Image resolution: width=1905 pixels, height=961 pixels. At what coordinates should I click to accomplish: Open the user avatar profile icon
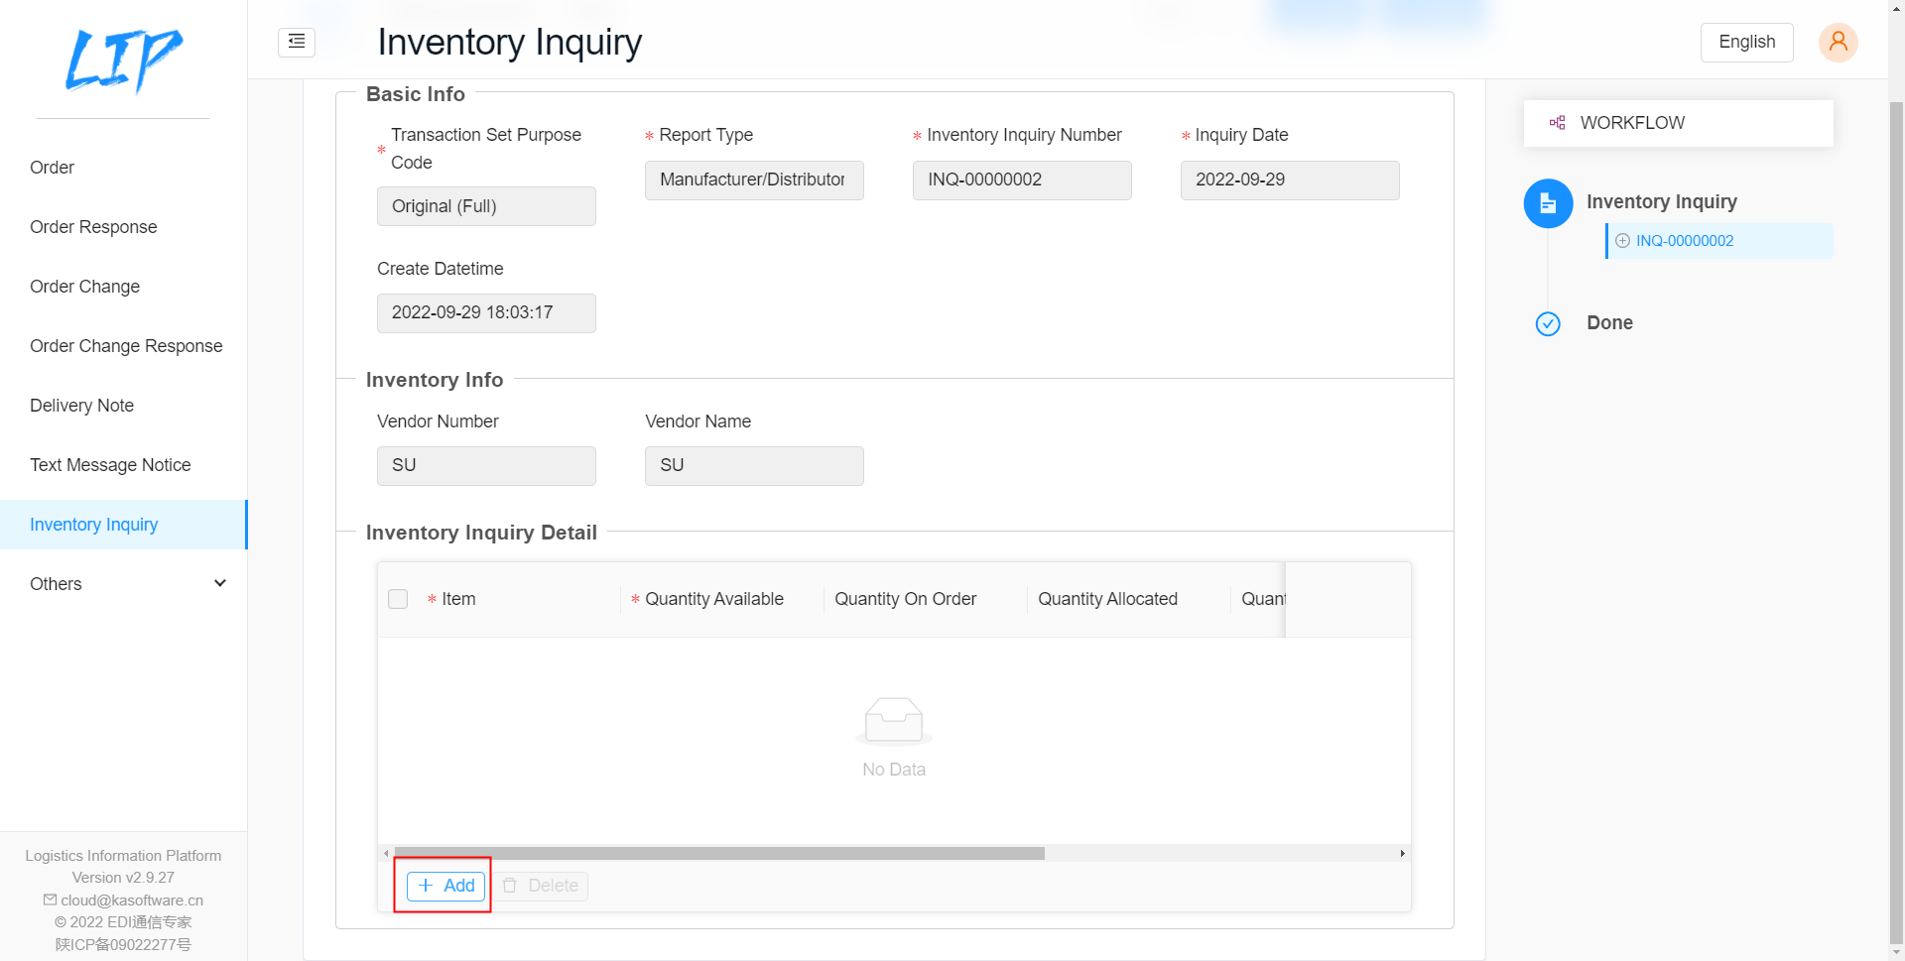click(x=1838, y=42)
